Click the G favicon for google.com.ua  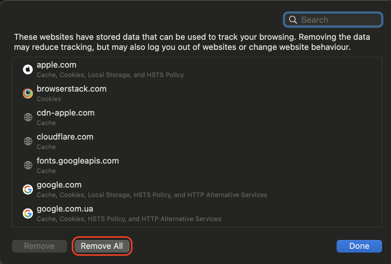(28, 213)
